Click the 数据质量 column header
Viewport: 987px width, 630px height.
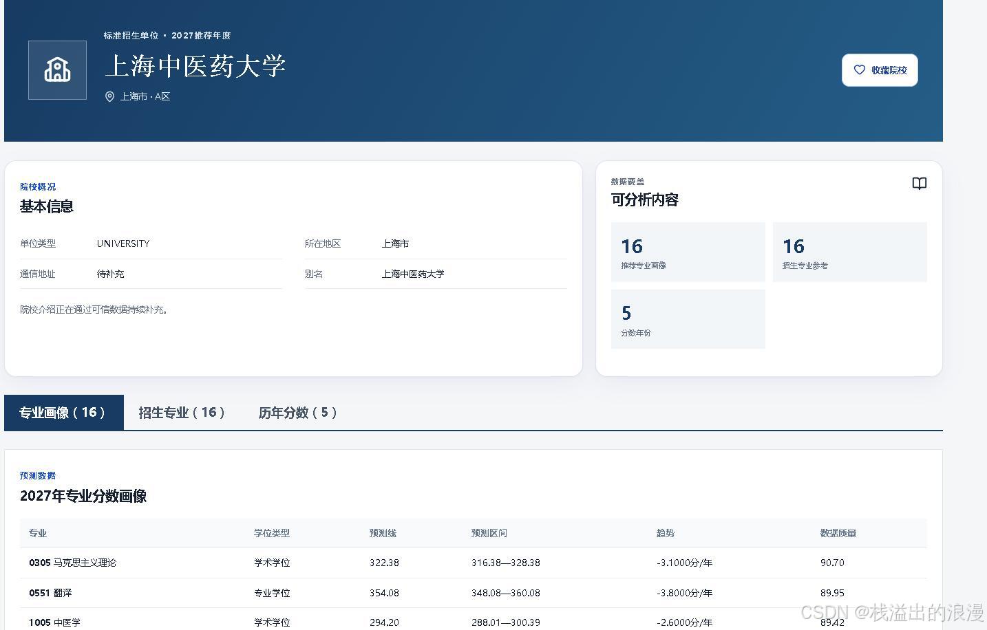tap(838, 533)
